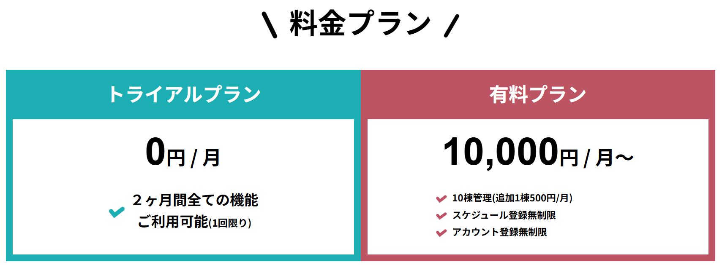Click the アカウント登録無制限 feature text
This screenshot has height=265, width=722.
point(499,232)
